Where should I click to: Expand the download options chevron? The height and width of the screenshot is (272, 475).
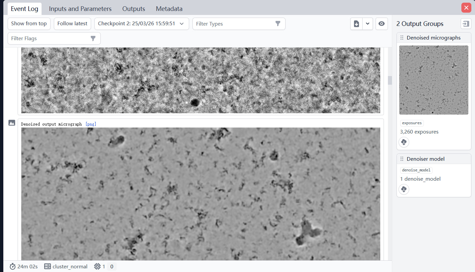coord(367,24)
